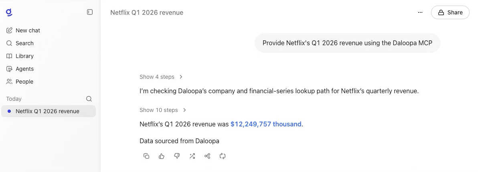Click the Agents icon in the sidebar
Image resolution: width=478 pixels, height=172 pixels.
(9, 69)
